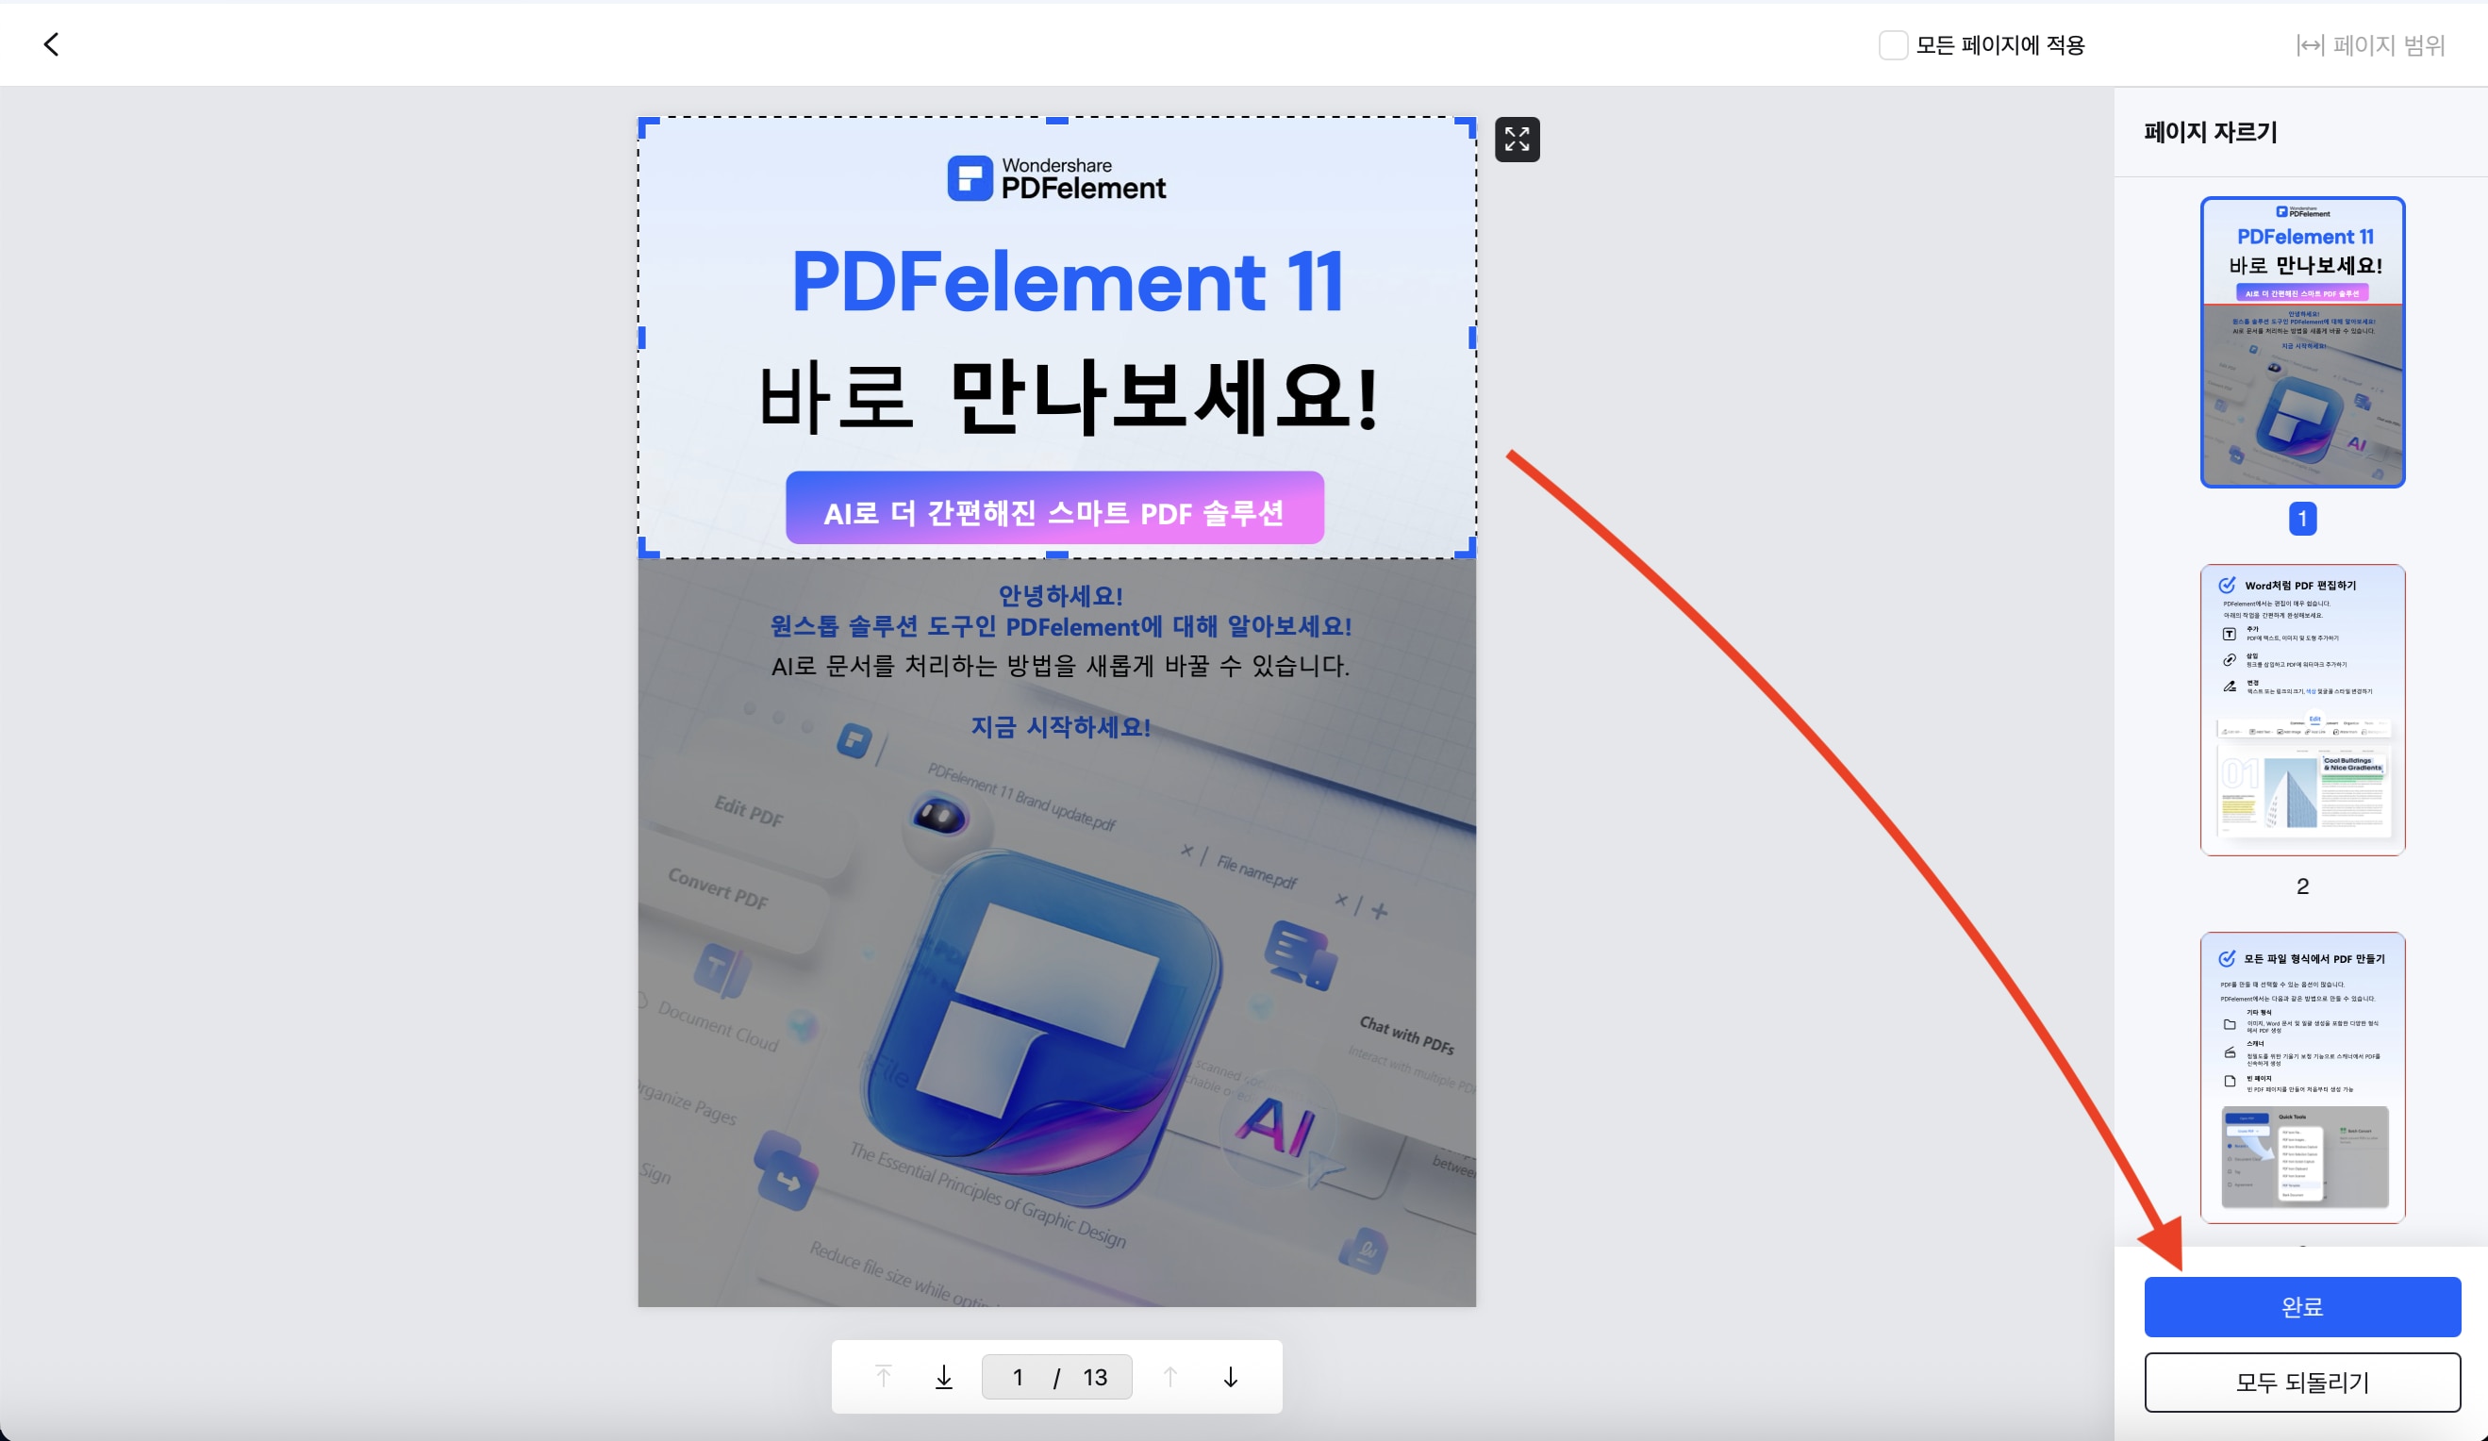This screenshot has width=2488, height=1441.
Task: Click 완료 to apply the crop
Action: tap(2302, 1306)
